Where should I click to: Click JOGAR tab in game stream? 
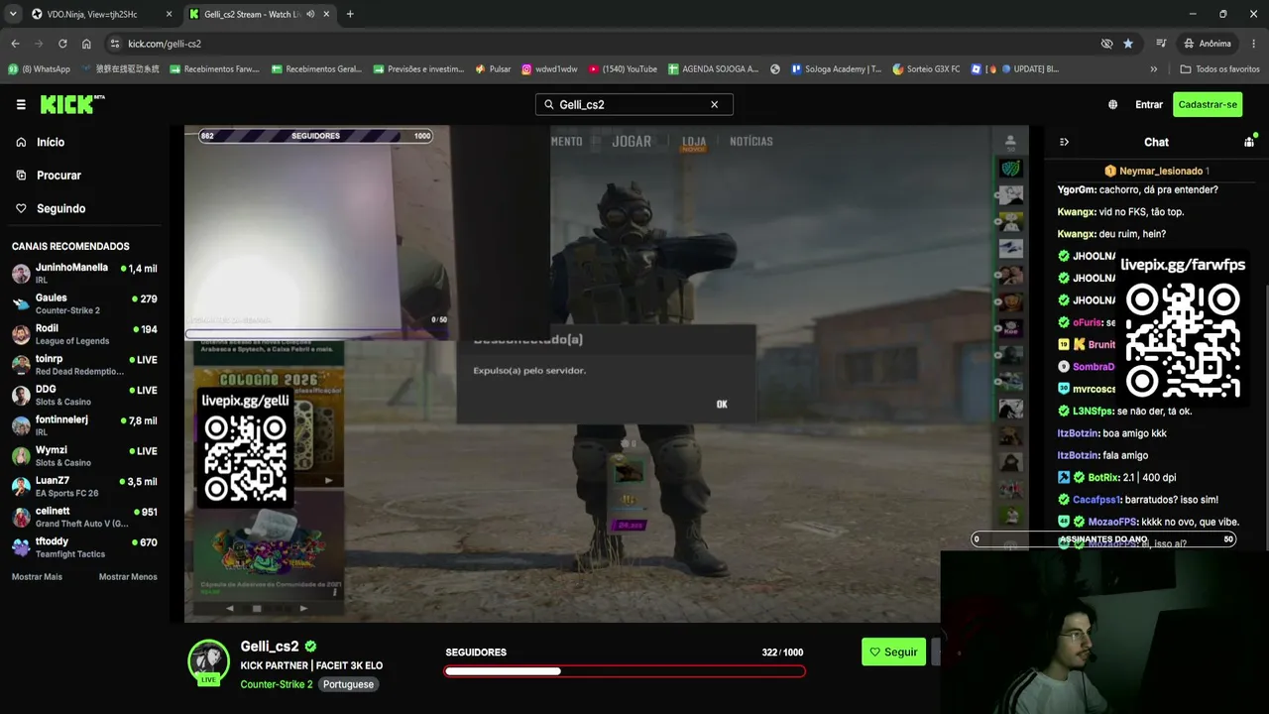(x=632, y=142)
